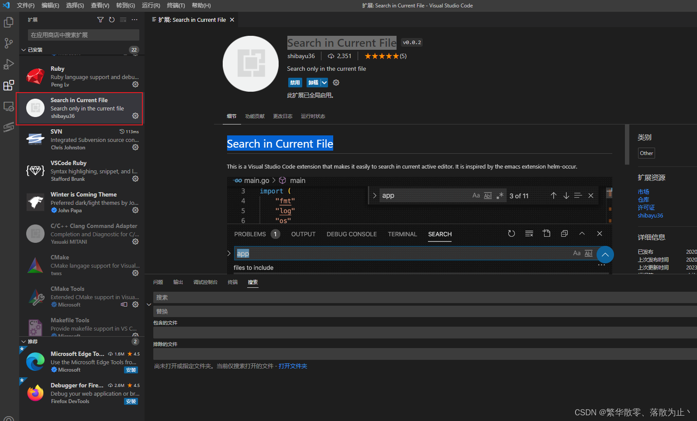Open the License resource link
Viewport: 697px width, 421px height.
click(x=646, y=207)
